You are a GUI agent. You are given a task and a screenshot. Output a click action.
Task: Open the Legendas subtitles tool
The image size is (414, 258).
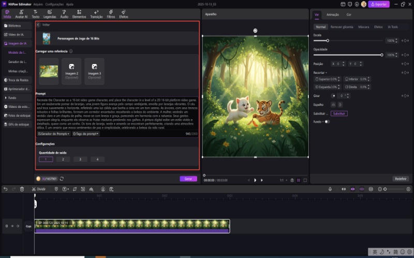[x=50, y=13]
